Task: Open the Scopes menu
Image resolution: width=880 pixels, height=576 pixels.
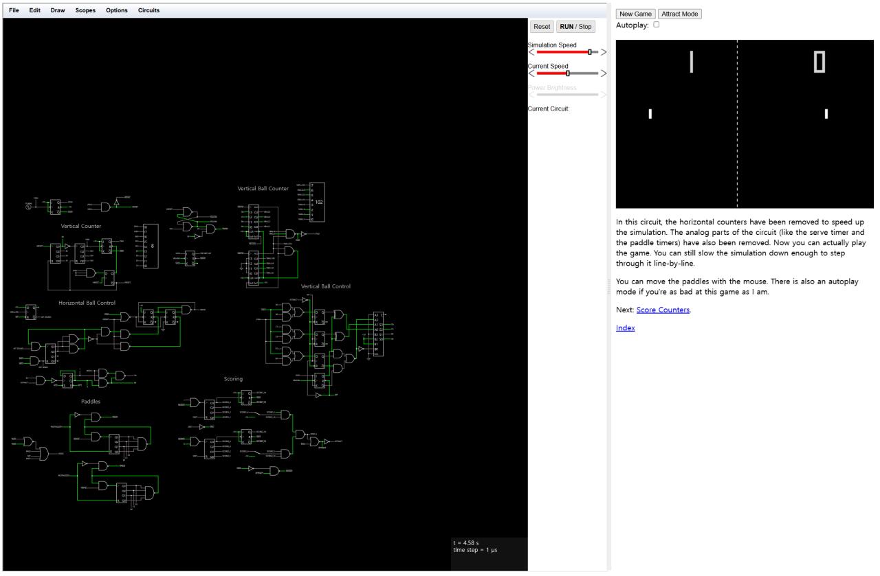Action: coord(86,10)
